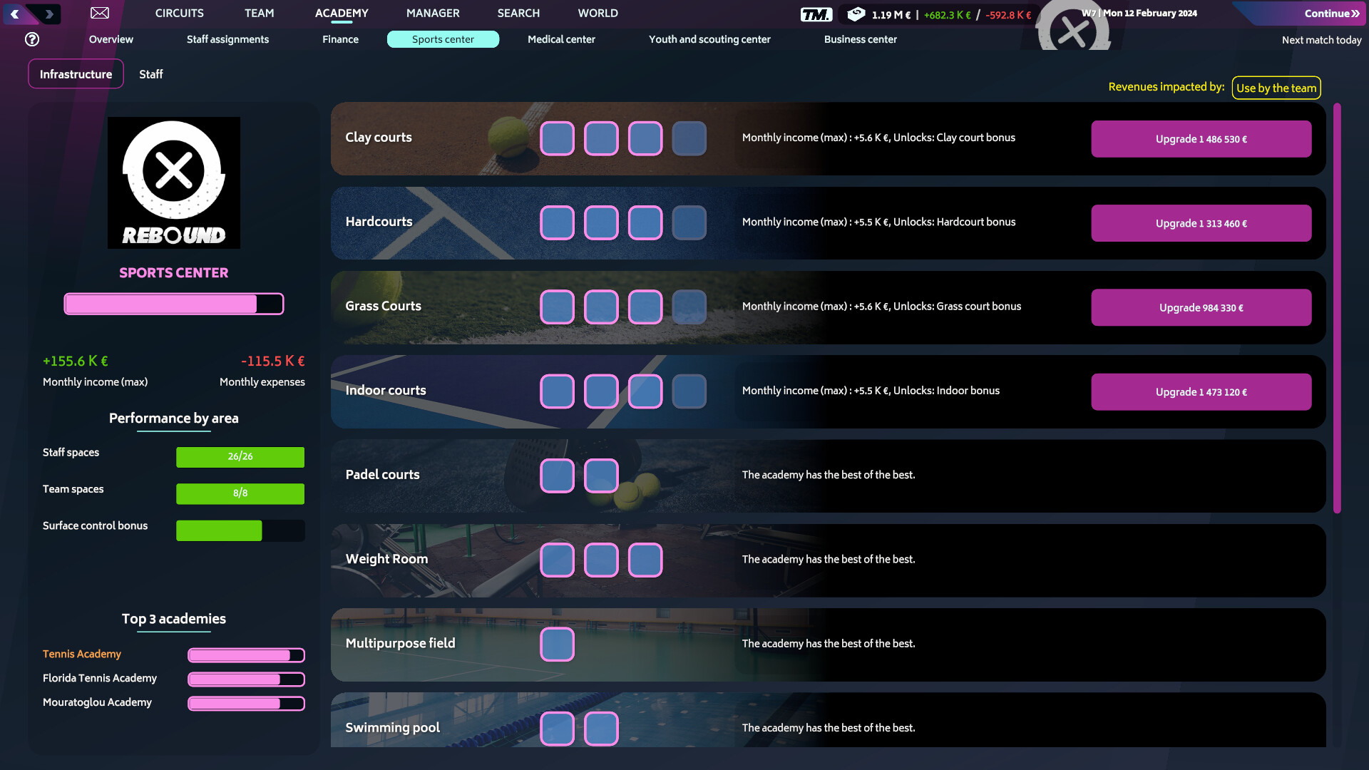Click the forward navigation arrow icon
Image resolution: width=1369 pixels, height=770 pixels.
tap(49, 13)
